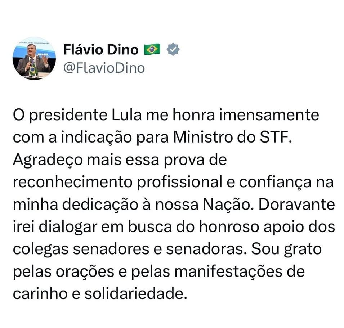
Task: Click the Brazilian flag emoji
Action: coord(152,49)
